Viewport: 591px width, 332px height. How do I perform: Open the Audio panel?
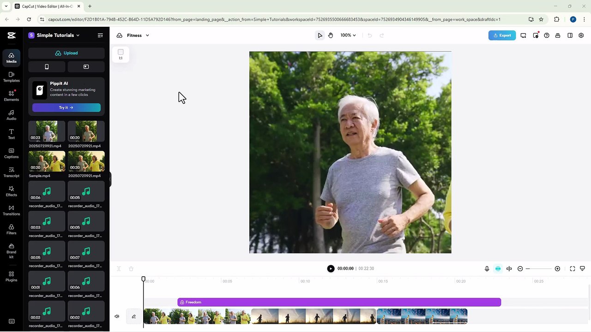(x=11, y=115)
